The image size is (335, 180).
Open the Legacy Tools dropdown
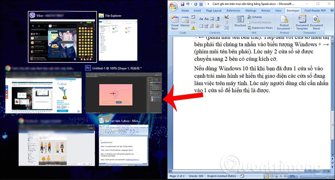[218, 26]
